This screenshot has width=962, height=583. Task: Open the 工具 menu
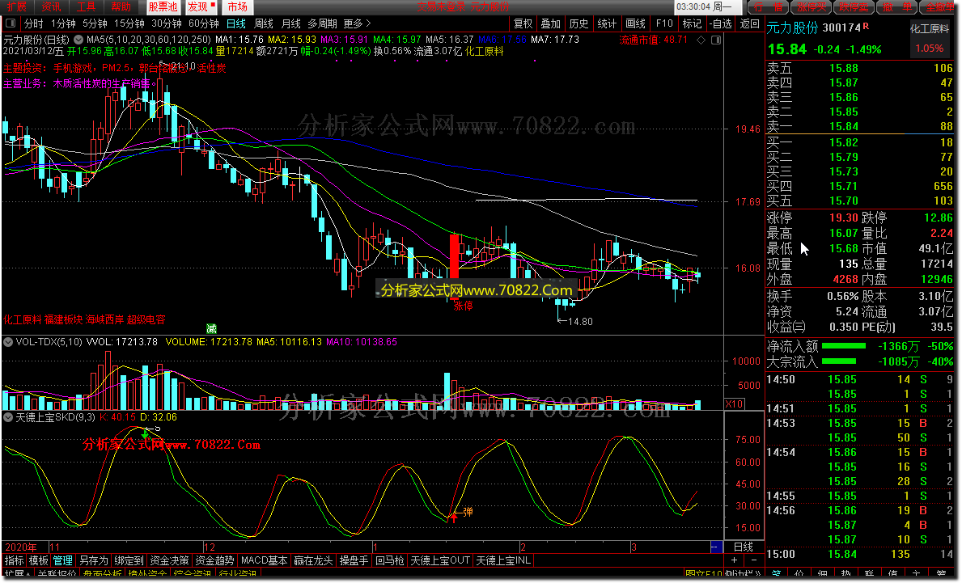click(87, 6)
